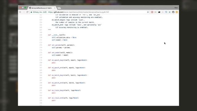Click the dark dot extension icon before Octocat
This screenshot has width=197, height=111.
click(x=170, y=12)
